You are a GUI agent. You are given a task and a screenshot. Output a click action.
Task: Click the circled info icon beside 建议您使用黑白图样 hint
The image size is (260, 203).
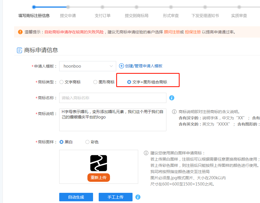click(x=146, y=153)
